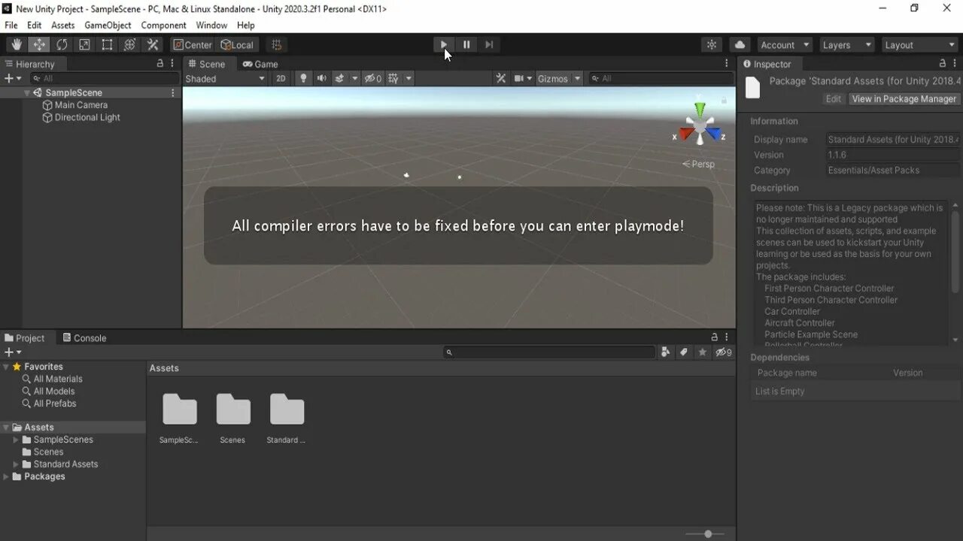Screen dimensions: 963x541
Task: Advance one frame with Step button
Action: pyautogui.click(x=489, y=45)
